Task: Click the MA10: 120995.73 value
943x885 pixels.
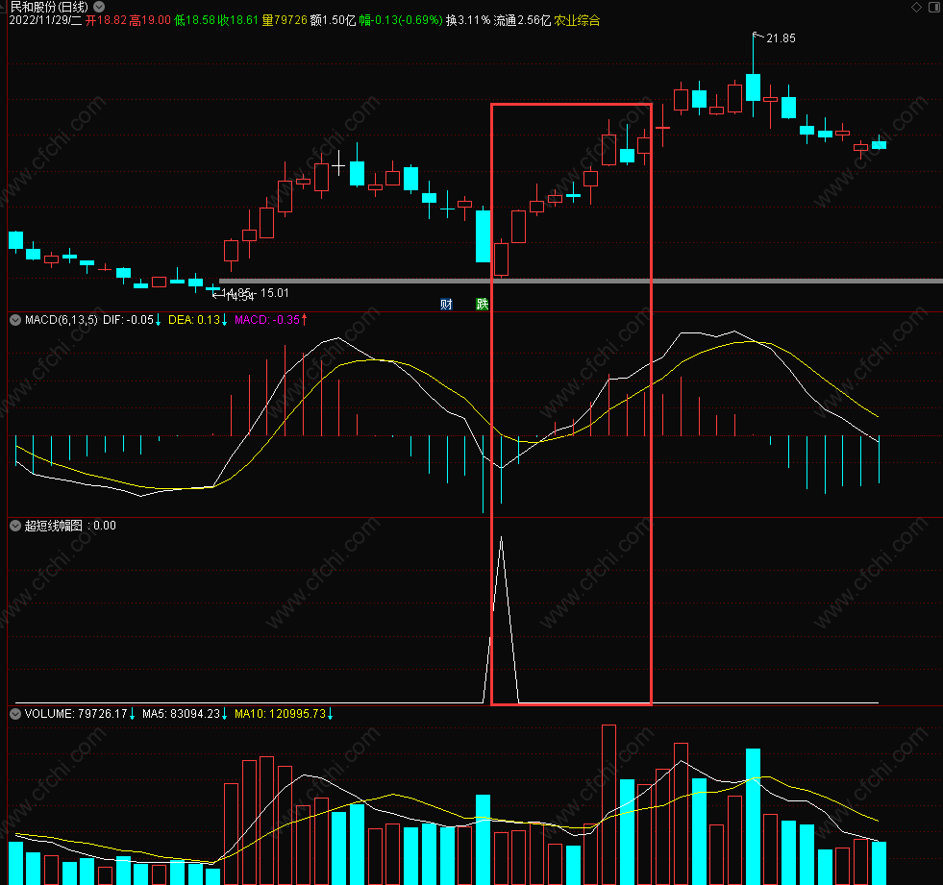Action: coord(280,714)
